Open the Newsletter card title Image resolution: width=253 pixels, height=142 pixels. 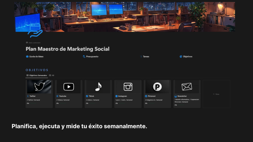coord(182,96)
